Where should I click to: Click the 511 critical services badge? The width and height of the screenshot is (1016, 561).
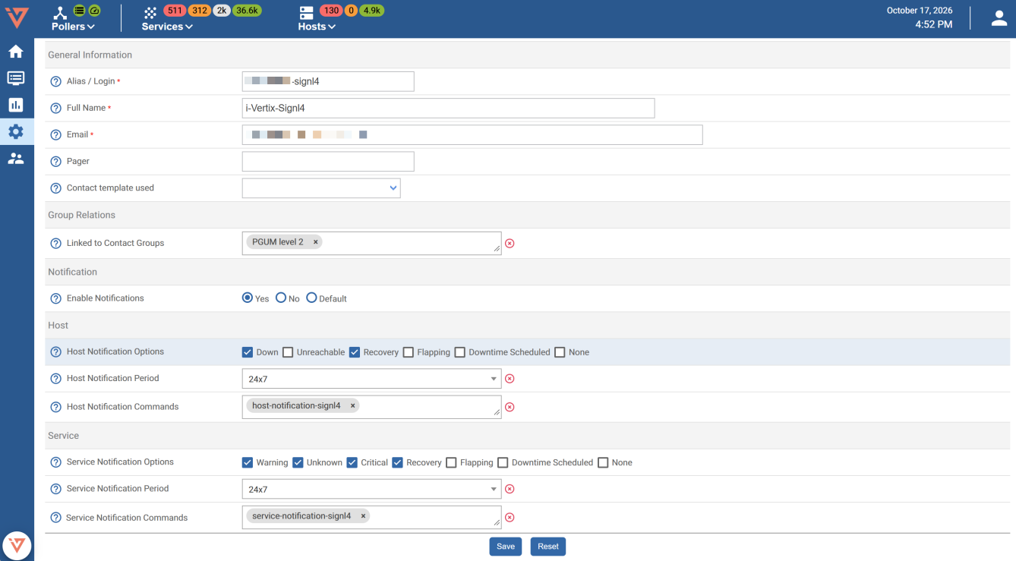(175, 11)
